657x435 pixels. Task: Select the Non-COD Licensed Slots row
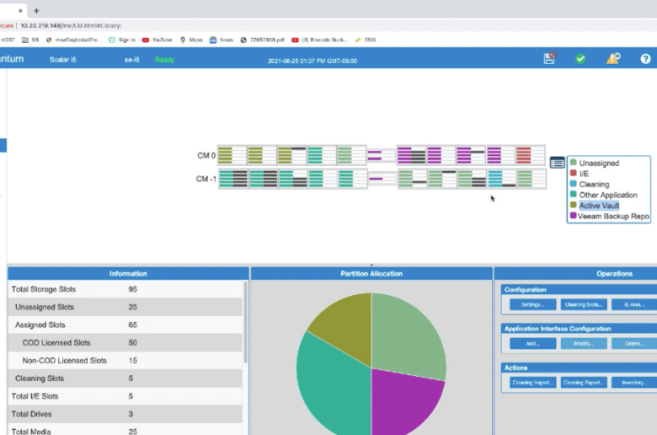click(125, 360)
